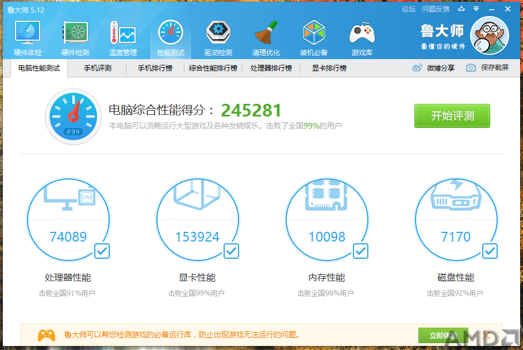Image resolution: width=523 pixels, height=350 pixels.
Task: Minimize the 鲁大师 window
Action: [x=491, y=10]
